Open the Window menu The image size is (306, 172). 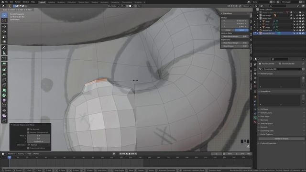point(26,2)
